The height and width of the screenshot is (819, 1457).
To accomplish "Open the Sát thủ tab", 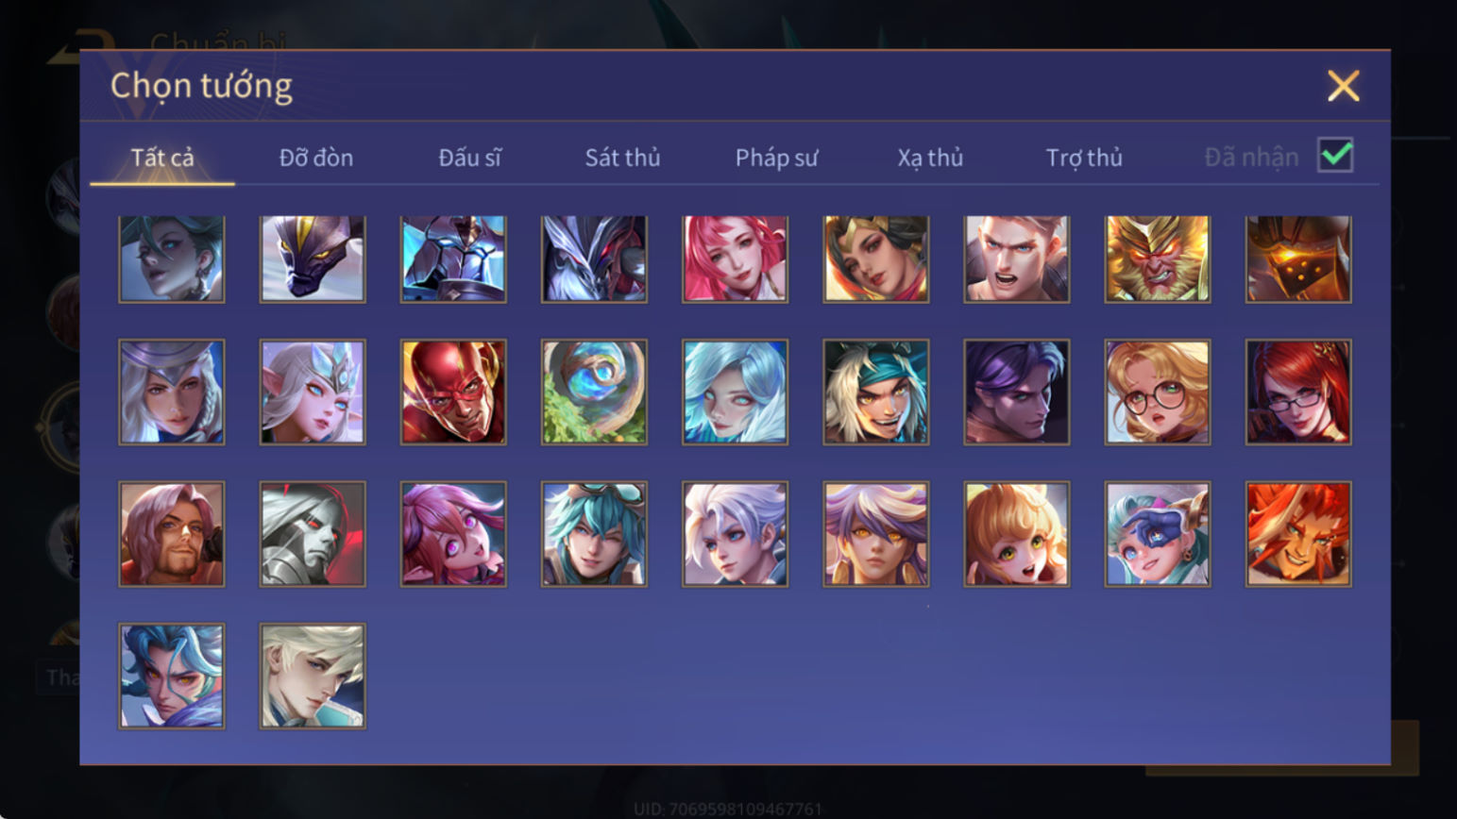I will click(x=622, y=158).
